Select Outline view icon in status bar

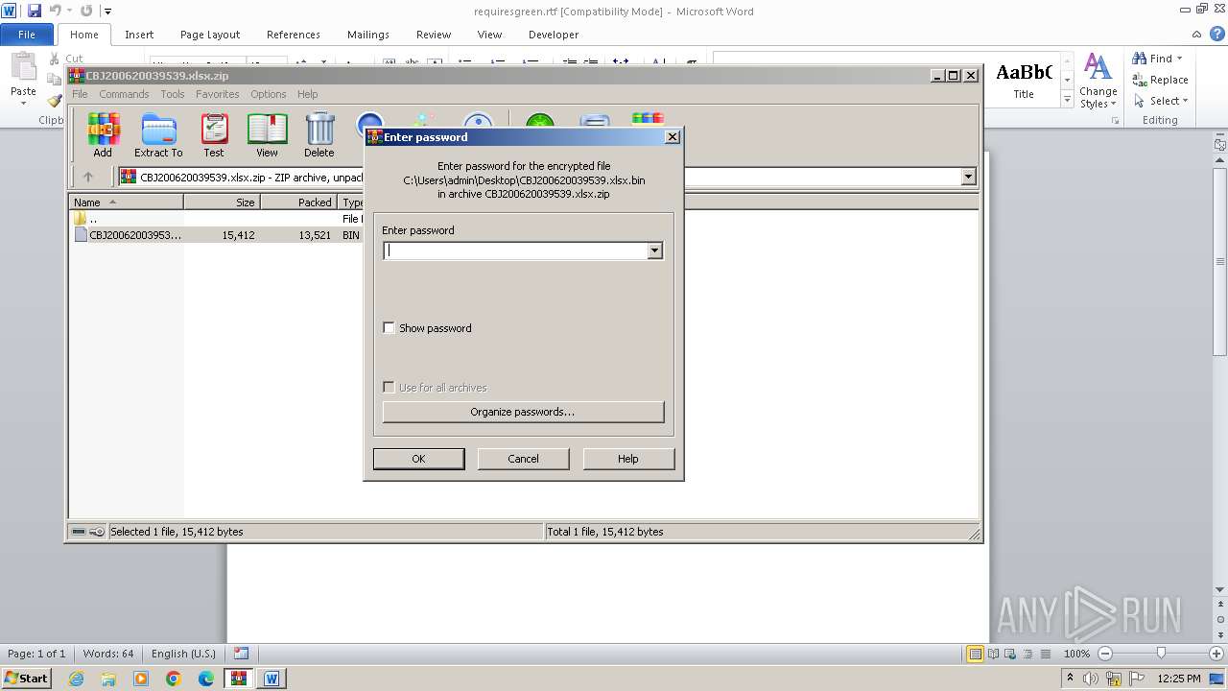click(x=1027, y=654)
